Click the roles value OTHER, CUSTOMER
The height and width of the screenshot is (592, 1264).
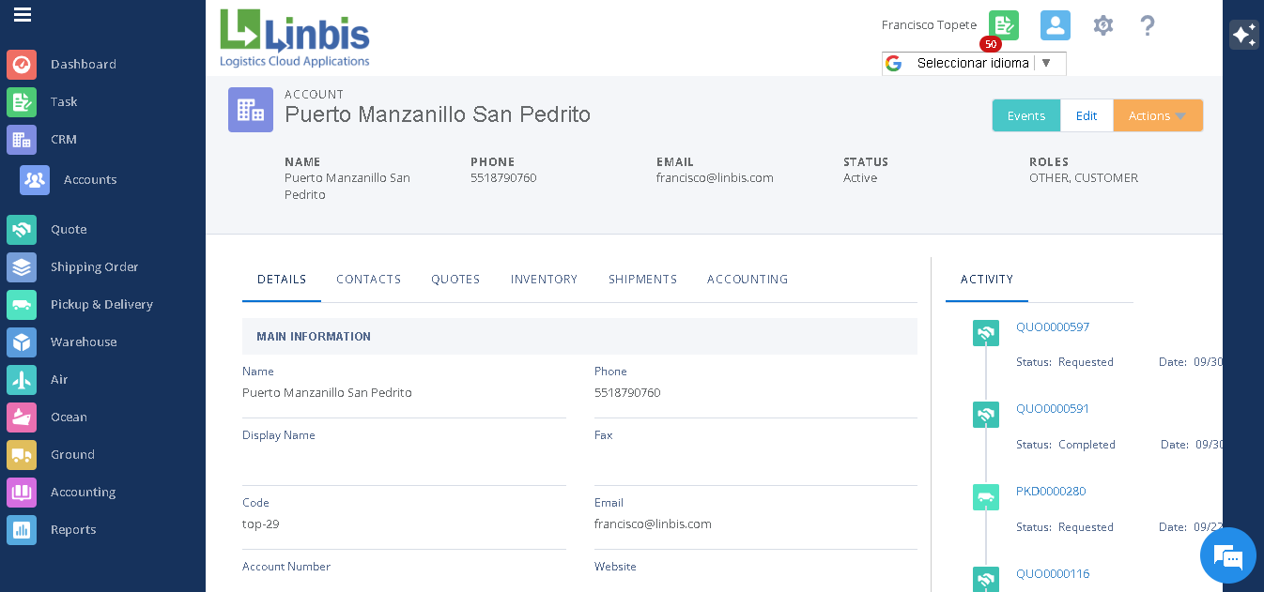(1084, 178)
